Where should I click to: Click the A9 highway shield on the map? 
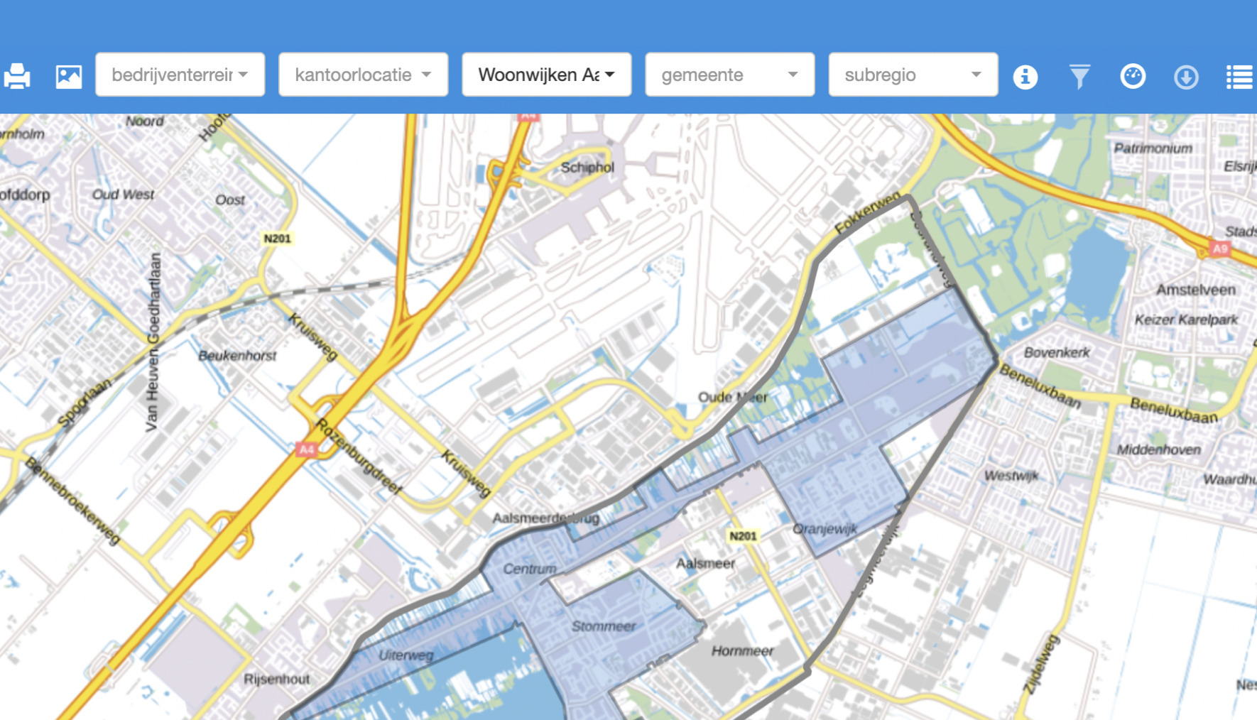pyautogui.click(x=1219, y=249)
